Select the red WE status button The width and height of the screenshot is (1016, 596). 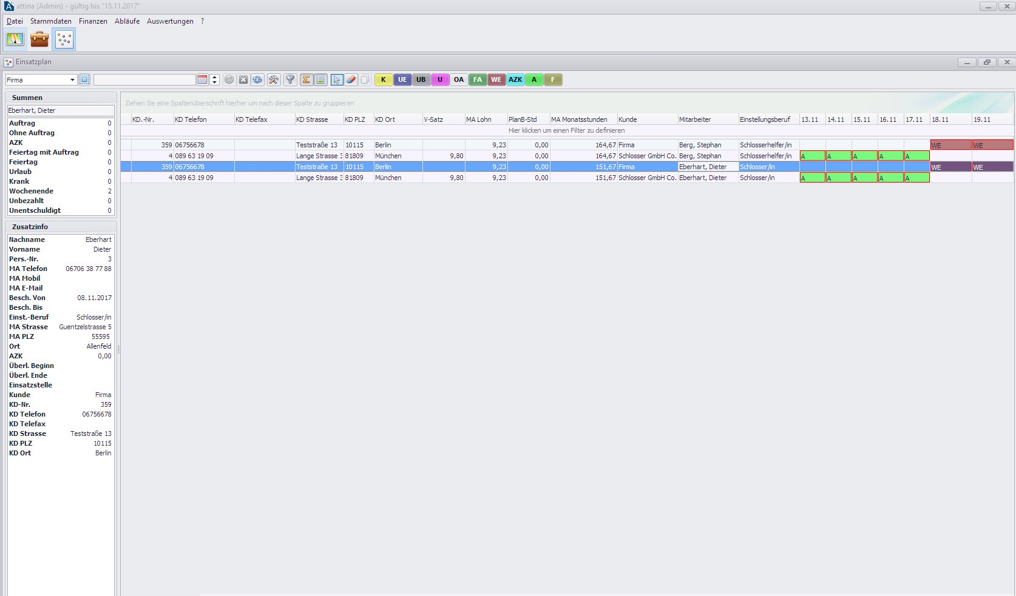pyautogui.click(x=496, y=79)
